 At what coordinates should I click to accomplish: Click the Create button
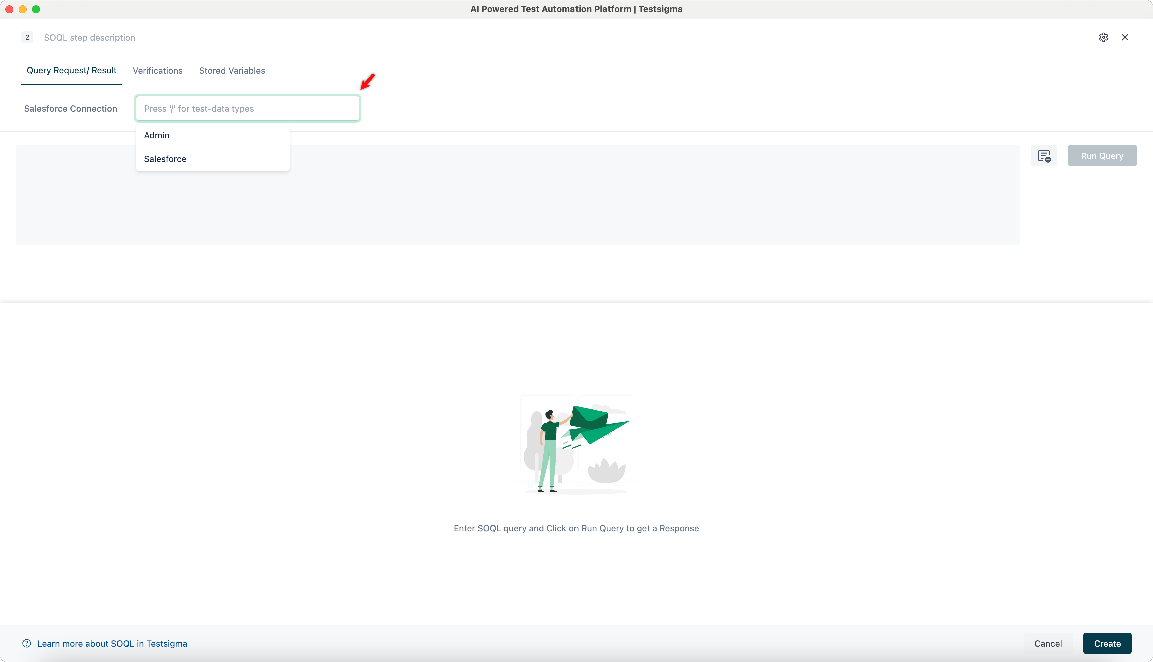[x=1107, y=643]
